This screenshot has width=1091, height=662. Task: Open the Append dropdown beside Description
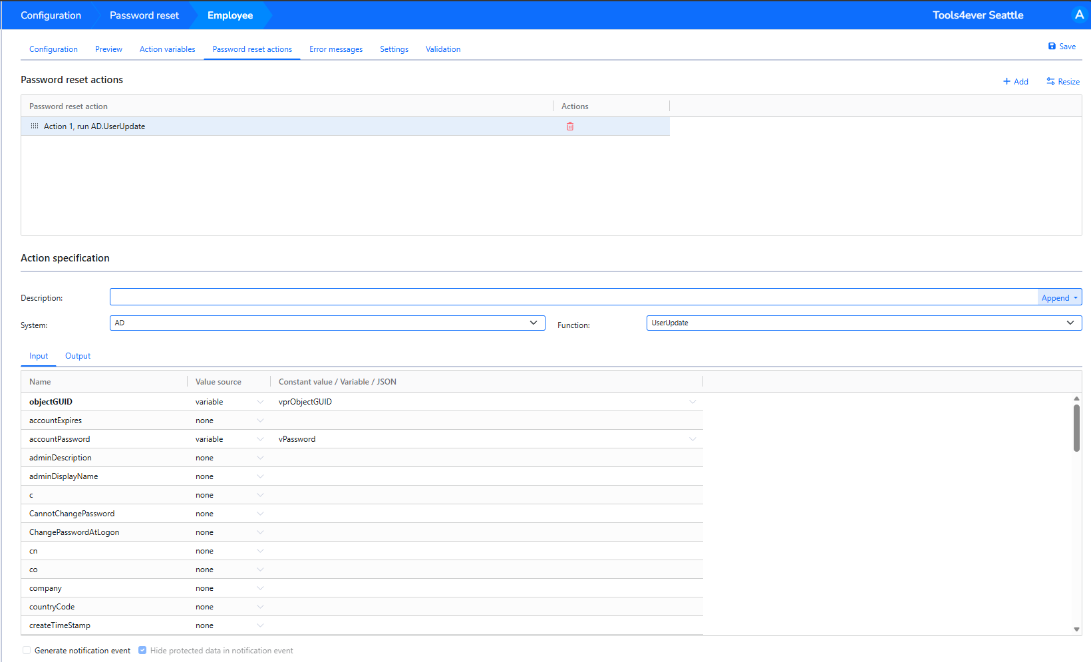(1060, 297)
